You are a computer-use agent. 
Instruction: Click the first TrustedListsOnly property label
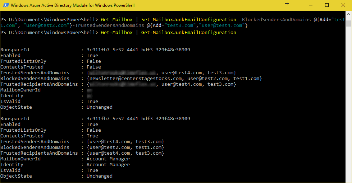[x=23, y=61]
